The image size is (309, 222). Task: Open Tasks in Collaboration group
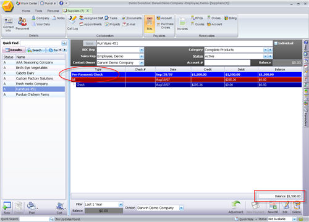(x=111, y=18)
